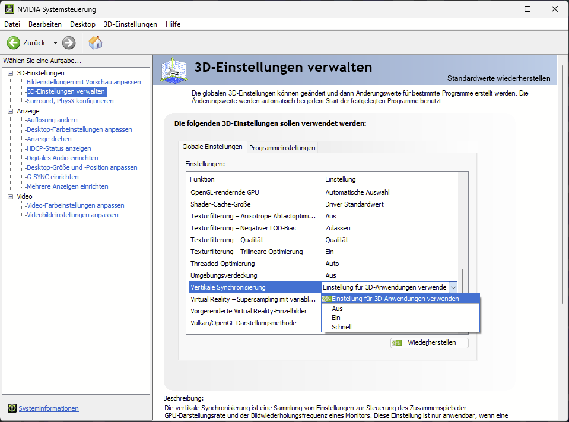Viewport: 569px width, 422px height.
Task: Select Texturfilterung – Qualität row
Action: point(323,240)
